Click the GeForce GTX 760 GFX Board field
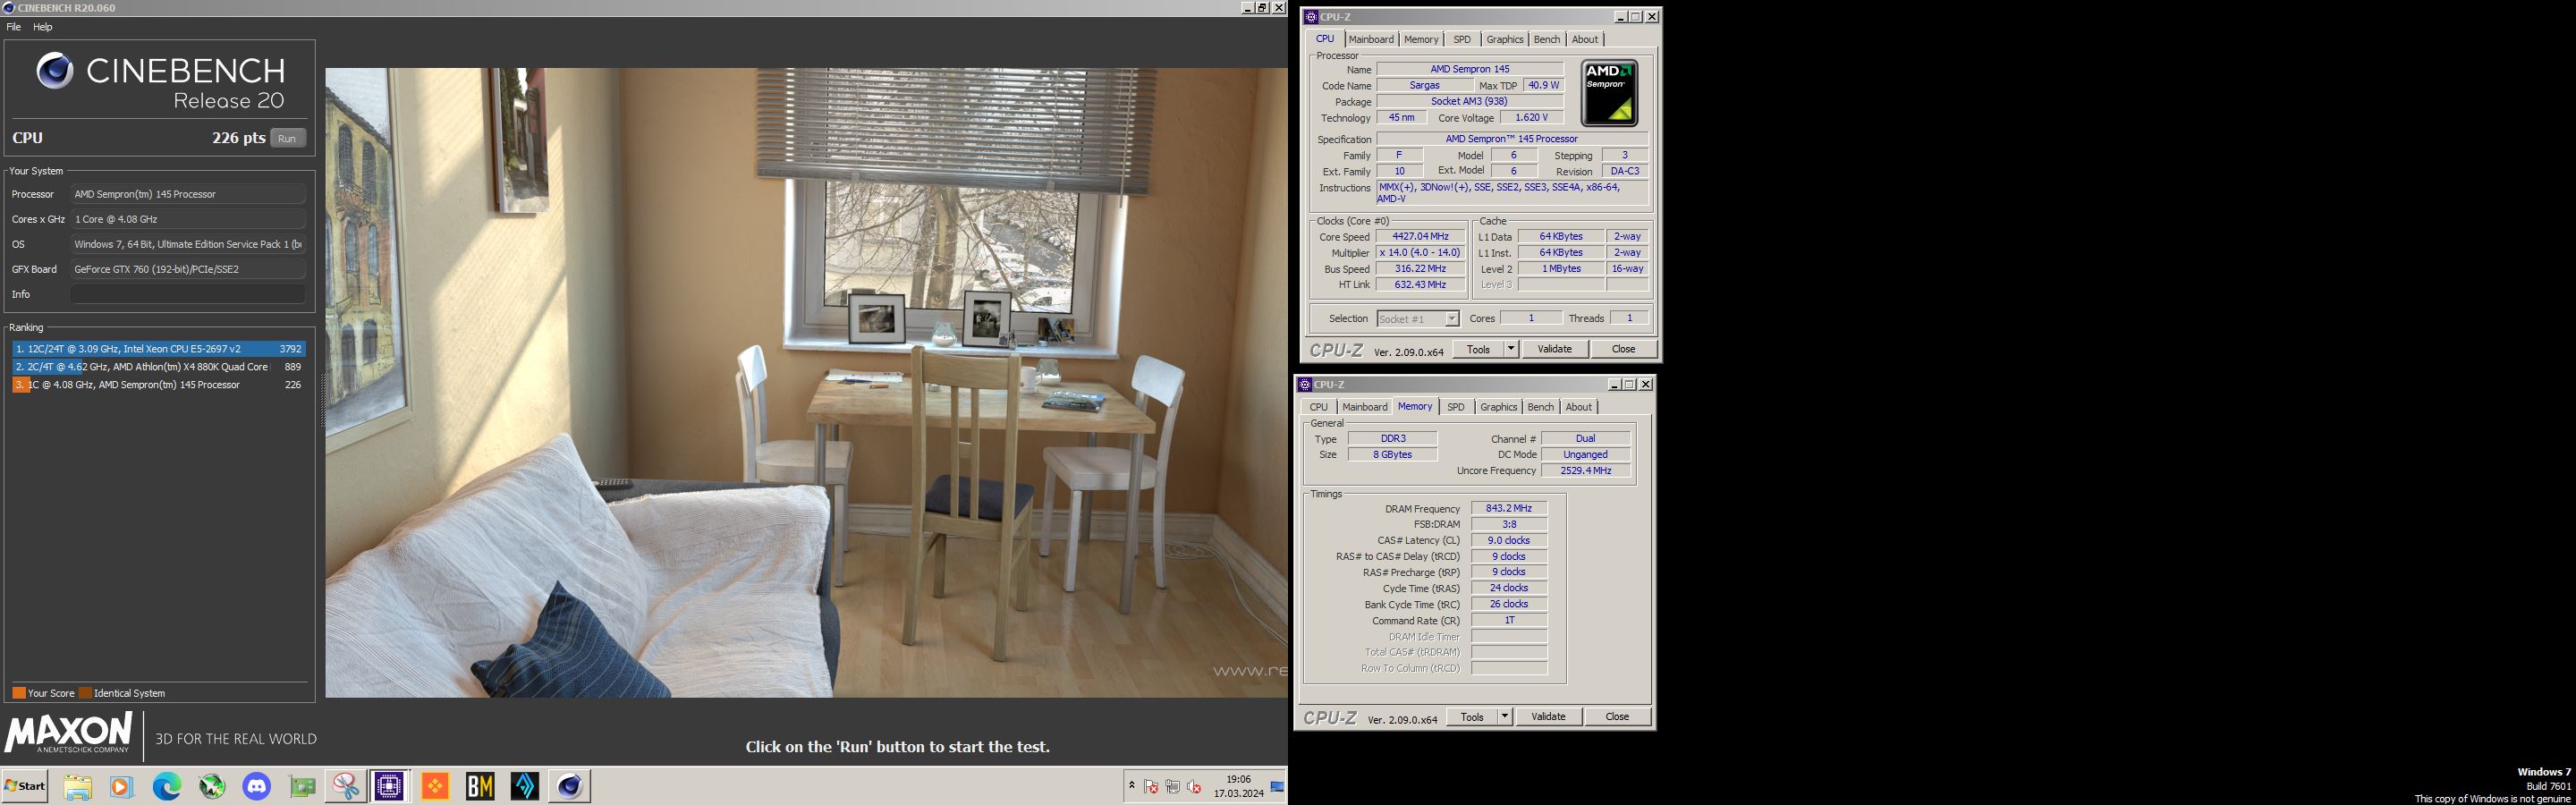 tap(188, 269)
